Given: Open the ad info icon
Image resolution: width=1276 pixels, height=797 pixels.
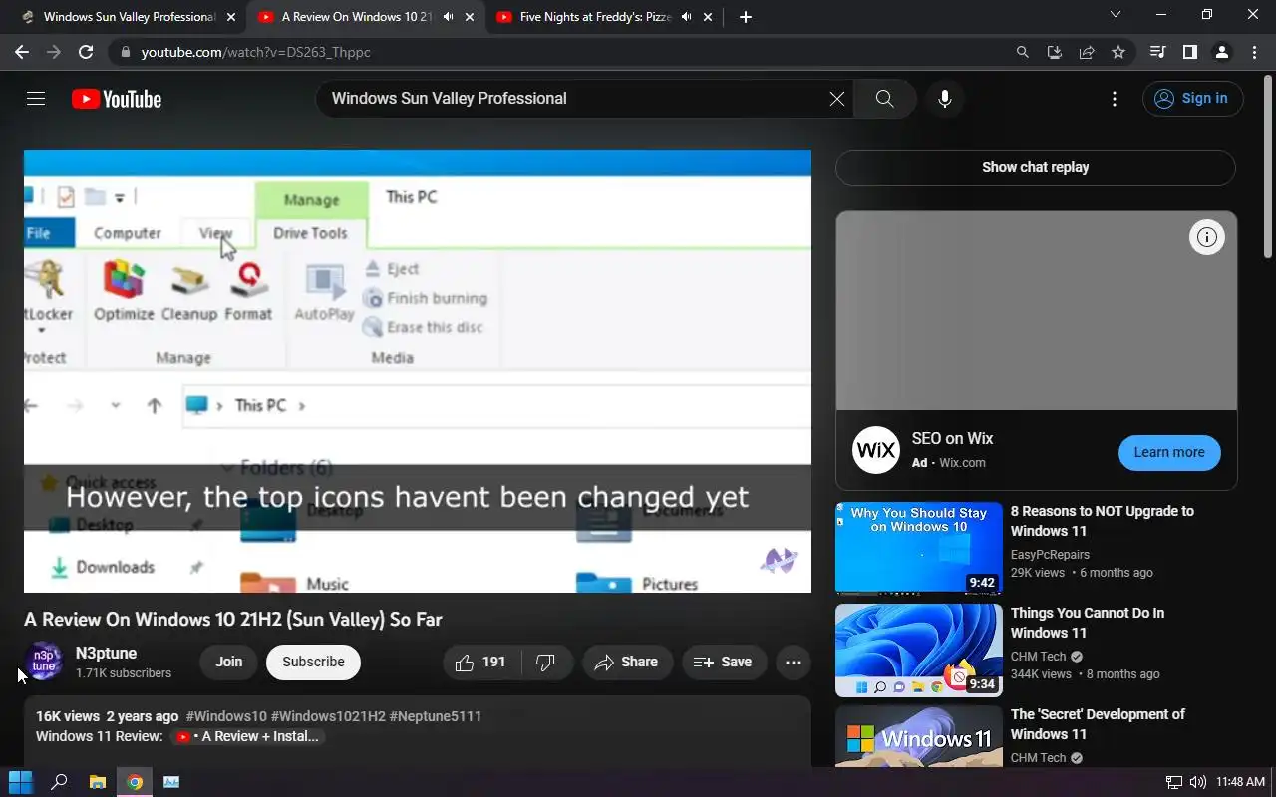Looking at the screenshot, I should point(1207,237).
